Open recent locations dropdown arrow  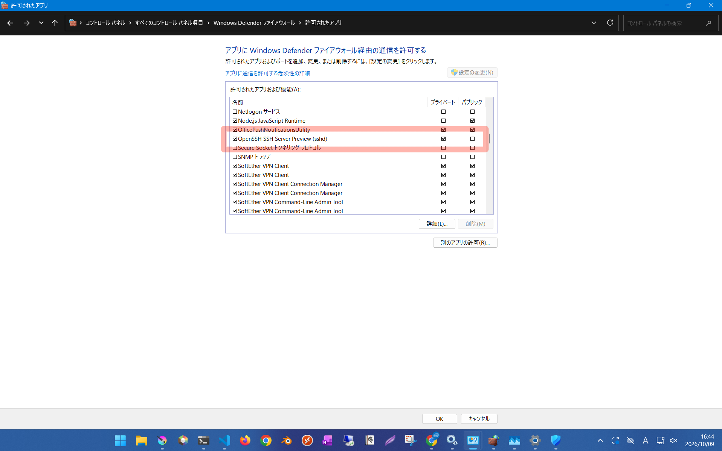pos(41,23)
